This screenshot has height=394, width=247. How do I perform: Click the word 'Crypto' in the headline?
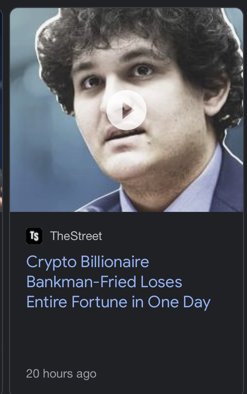pyautogui.click(x=52, y=262)
